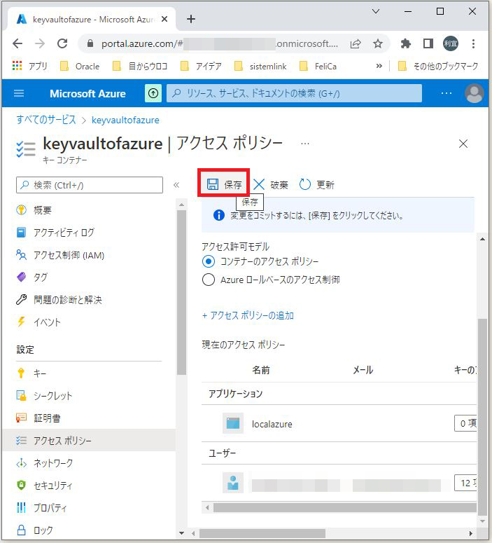Click the info icon in the commit notice
Screen dimensions: 492x543
coord(218,215)
